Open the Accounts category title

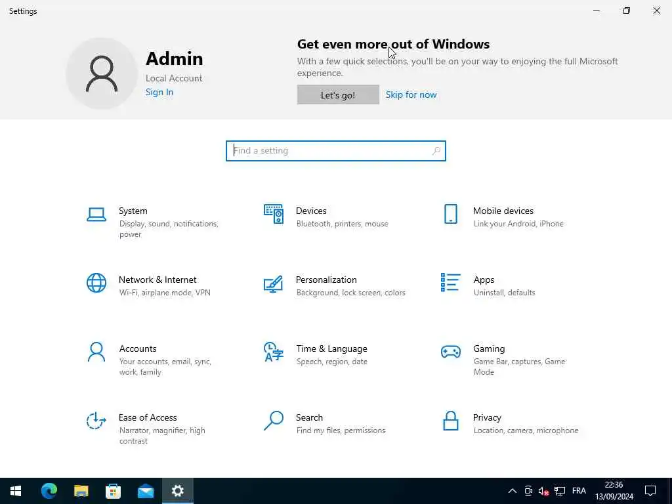click(x=138, y=349)
